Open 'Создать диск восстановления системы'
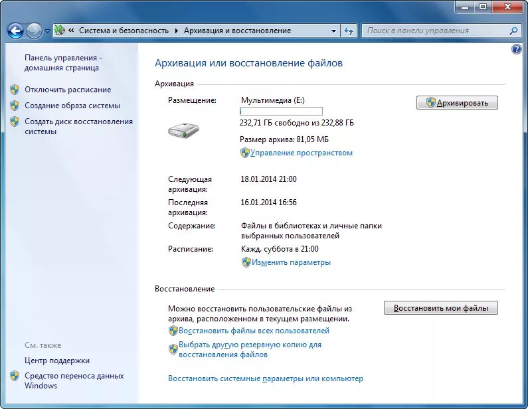 (x=78, y=126)
